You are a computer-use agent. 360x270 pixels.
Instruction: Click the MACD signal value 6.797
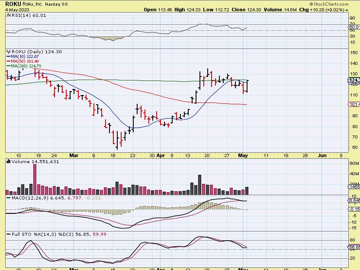pos(74,198)
